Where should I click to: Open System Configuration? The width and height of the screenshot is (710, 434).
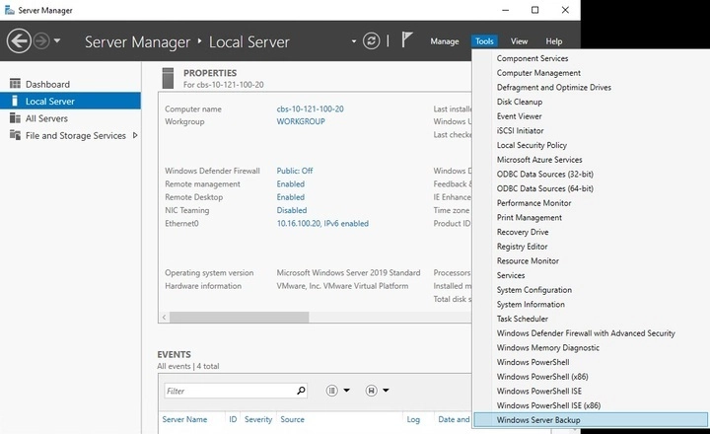tap(533, 290)
